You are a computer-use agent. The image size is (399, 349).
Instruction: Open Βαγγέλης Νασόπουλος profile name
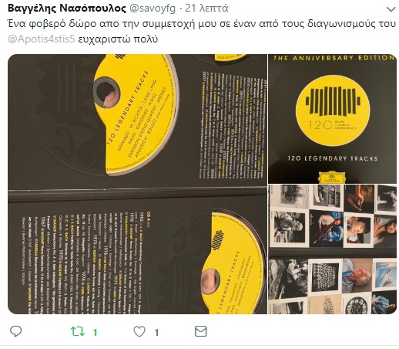[67, 8]
